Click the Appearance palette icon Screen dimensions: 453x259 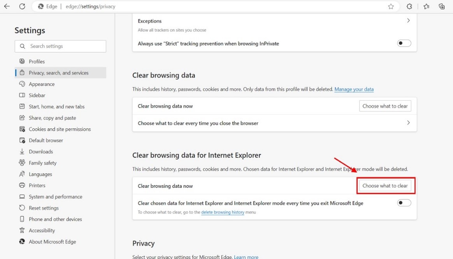(x=22, y=84)
